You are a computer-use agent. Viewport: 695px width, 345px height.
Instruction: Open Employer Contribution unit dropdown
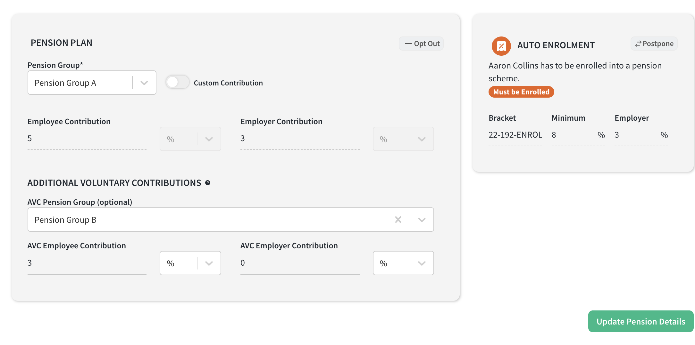pos(403,139)
